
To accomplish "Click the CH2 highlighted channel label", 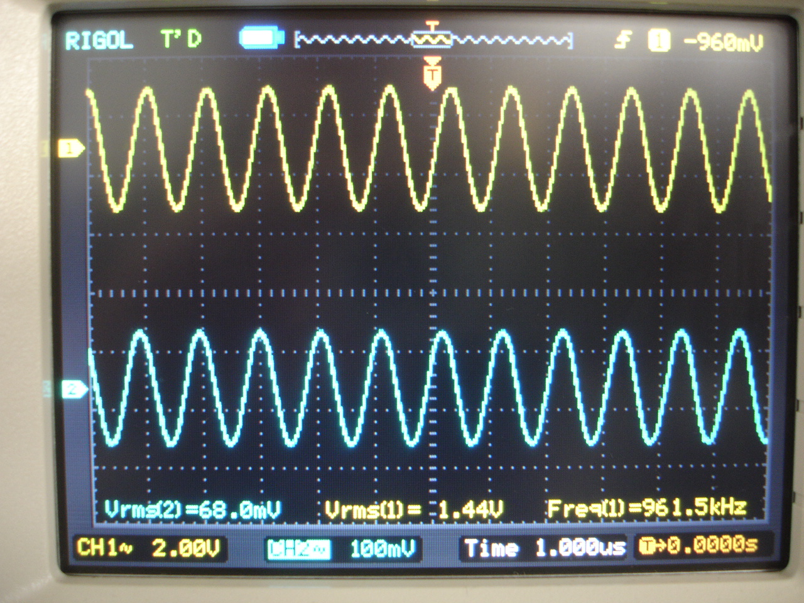I will point(299,550).
